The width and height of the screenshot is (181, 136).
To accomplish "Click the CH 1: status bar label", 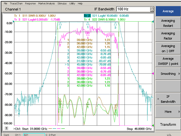I will pyautogui.click(x=18, y=135).
